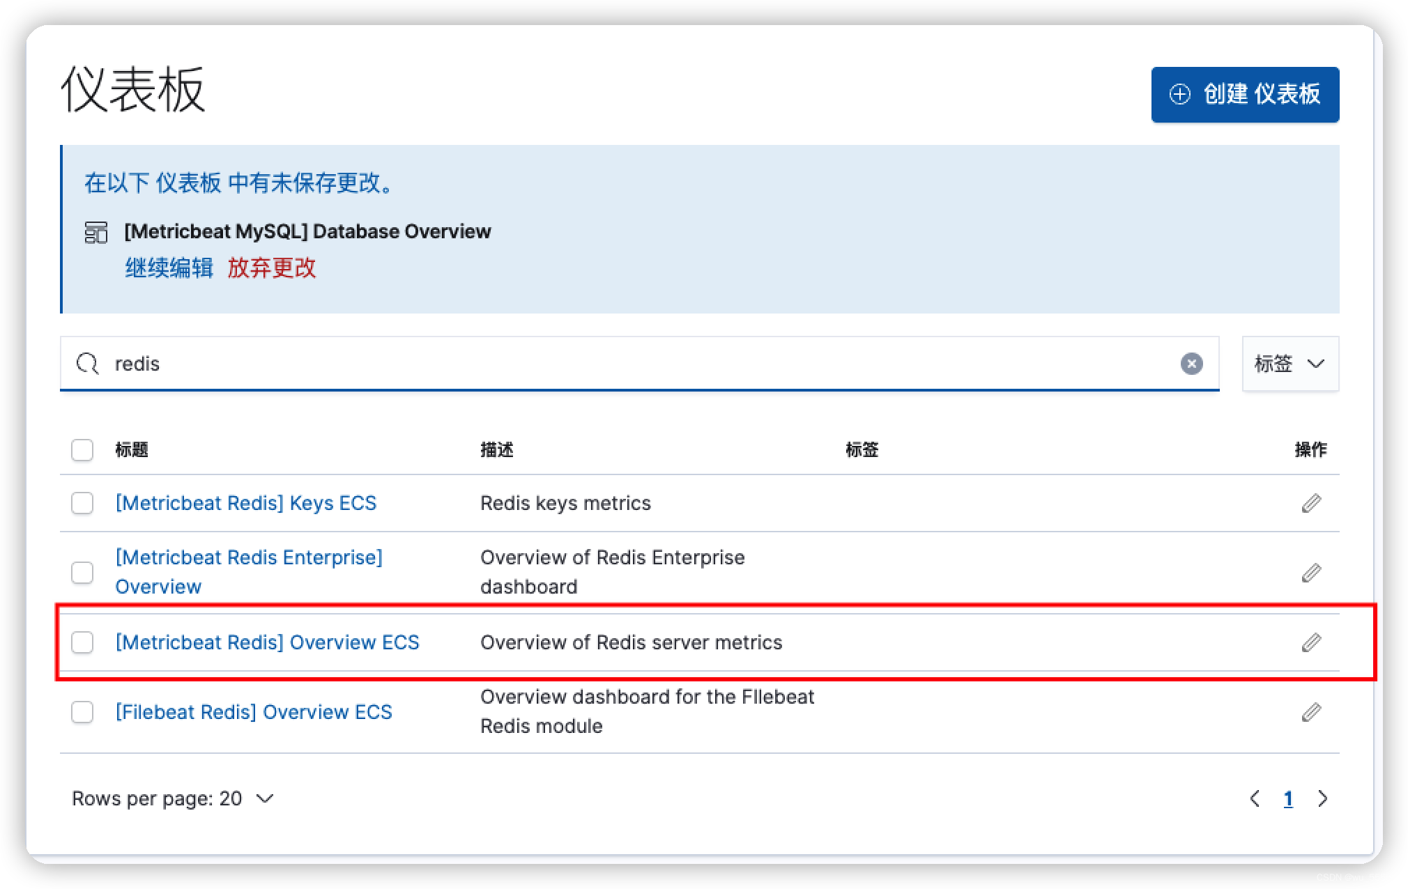Edit the Redis Keys ECS dashboard

[x=1311, y=503]
